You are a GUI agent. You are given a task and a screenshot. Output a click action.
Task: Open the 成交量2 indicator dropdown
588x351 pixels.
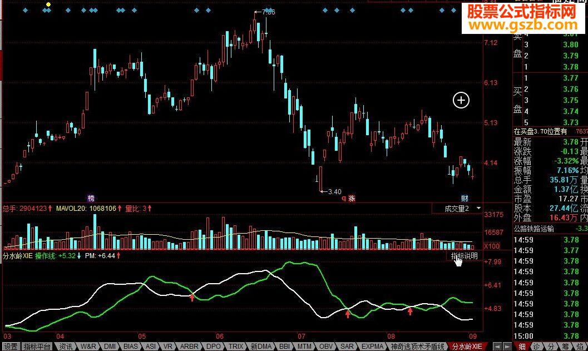point(457,209)
